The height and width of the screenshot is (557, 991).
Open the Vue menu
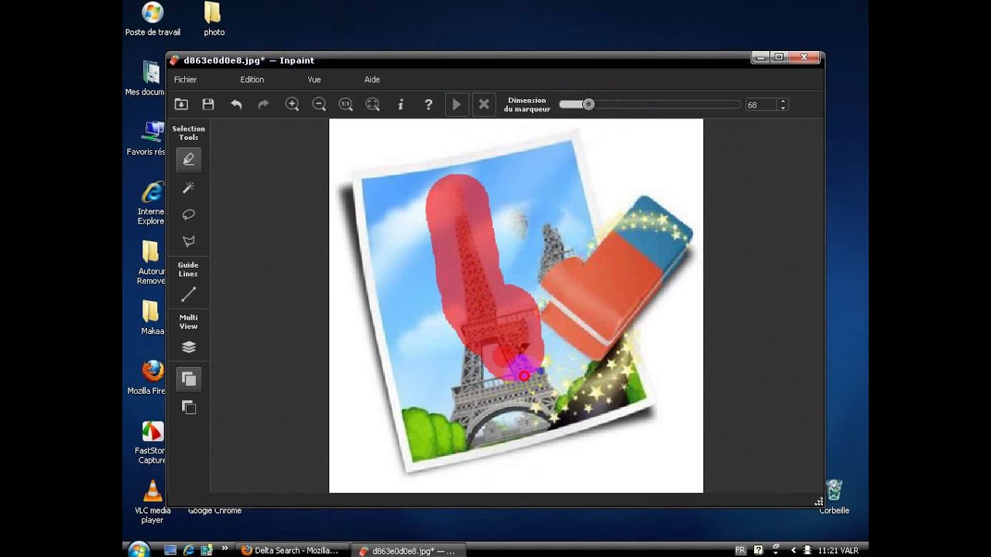[x=314, y=80]
